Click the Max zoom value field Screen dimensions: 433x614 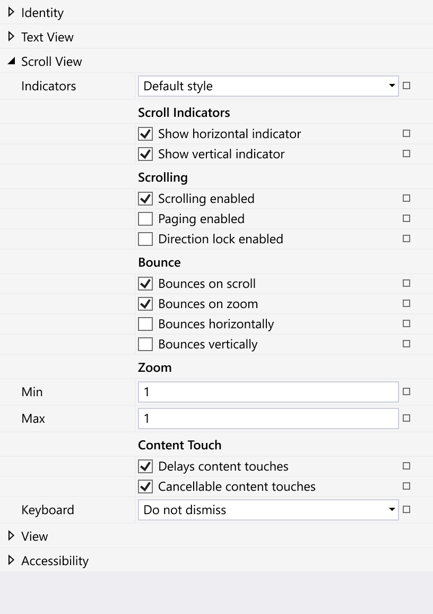268,418
